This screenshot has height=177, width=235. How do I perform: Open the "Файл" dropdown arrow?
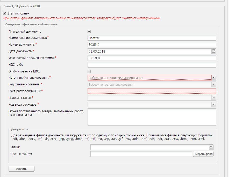(x=211, y=147)
